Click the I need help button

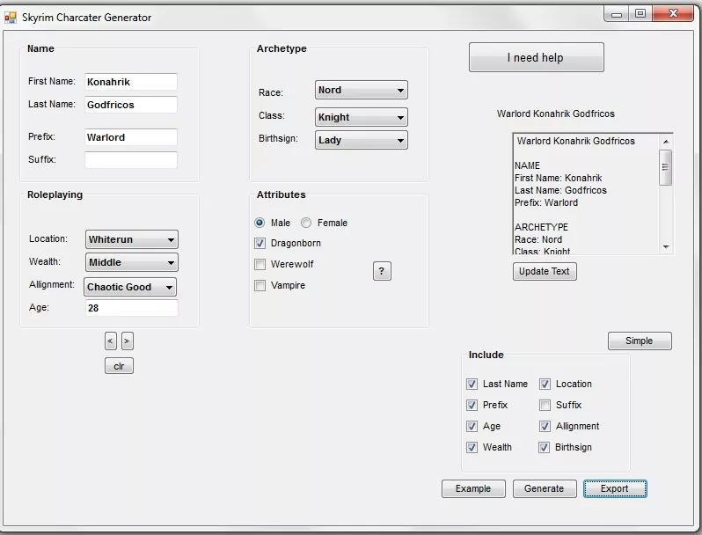537,57
